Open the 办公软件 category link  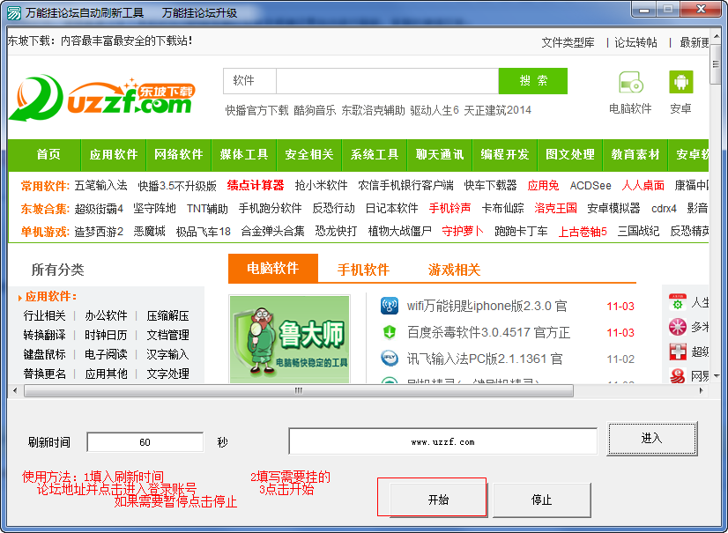pos(106,315)
